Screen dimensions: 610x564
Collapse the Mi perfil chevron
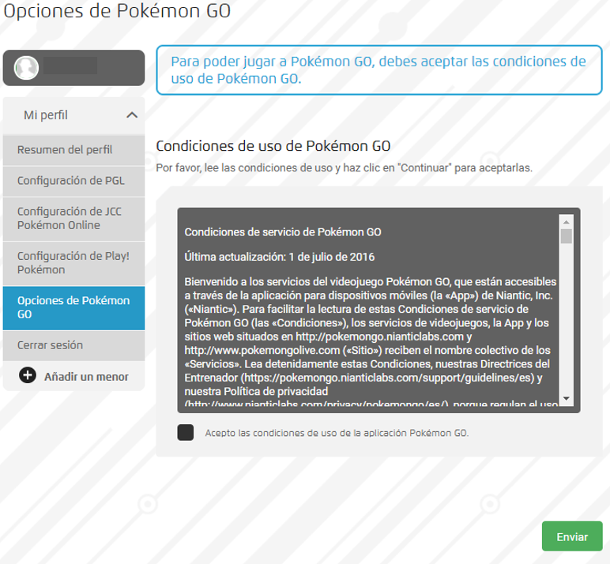pos(132,115)
